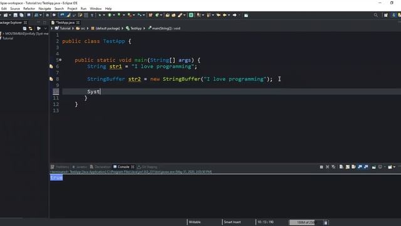Open the Refactor menu
This screenshot has height=226, width=401.
pos(29,9)
